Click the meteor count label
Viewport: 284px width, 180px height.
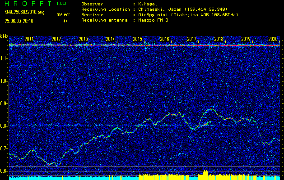63,14
